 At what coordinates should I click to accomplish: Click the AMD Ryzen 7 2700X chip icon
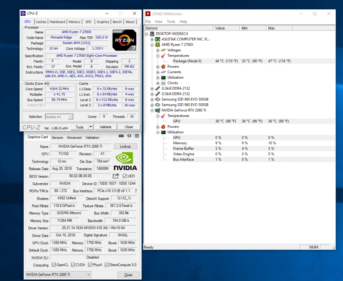coord(158,44)
